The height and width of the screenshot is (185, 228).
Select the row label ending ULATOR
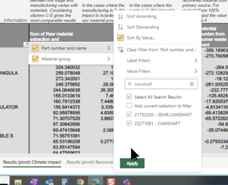click(9, 107)
